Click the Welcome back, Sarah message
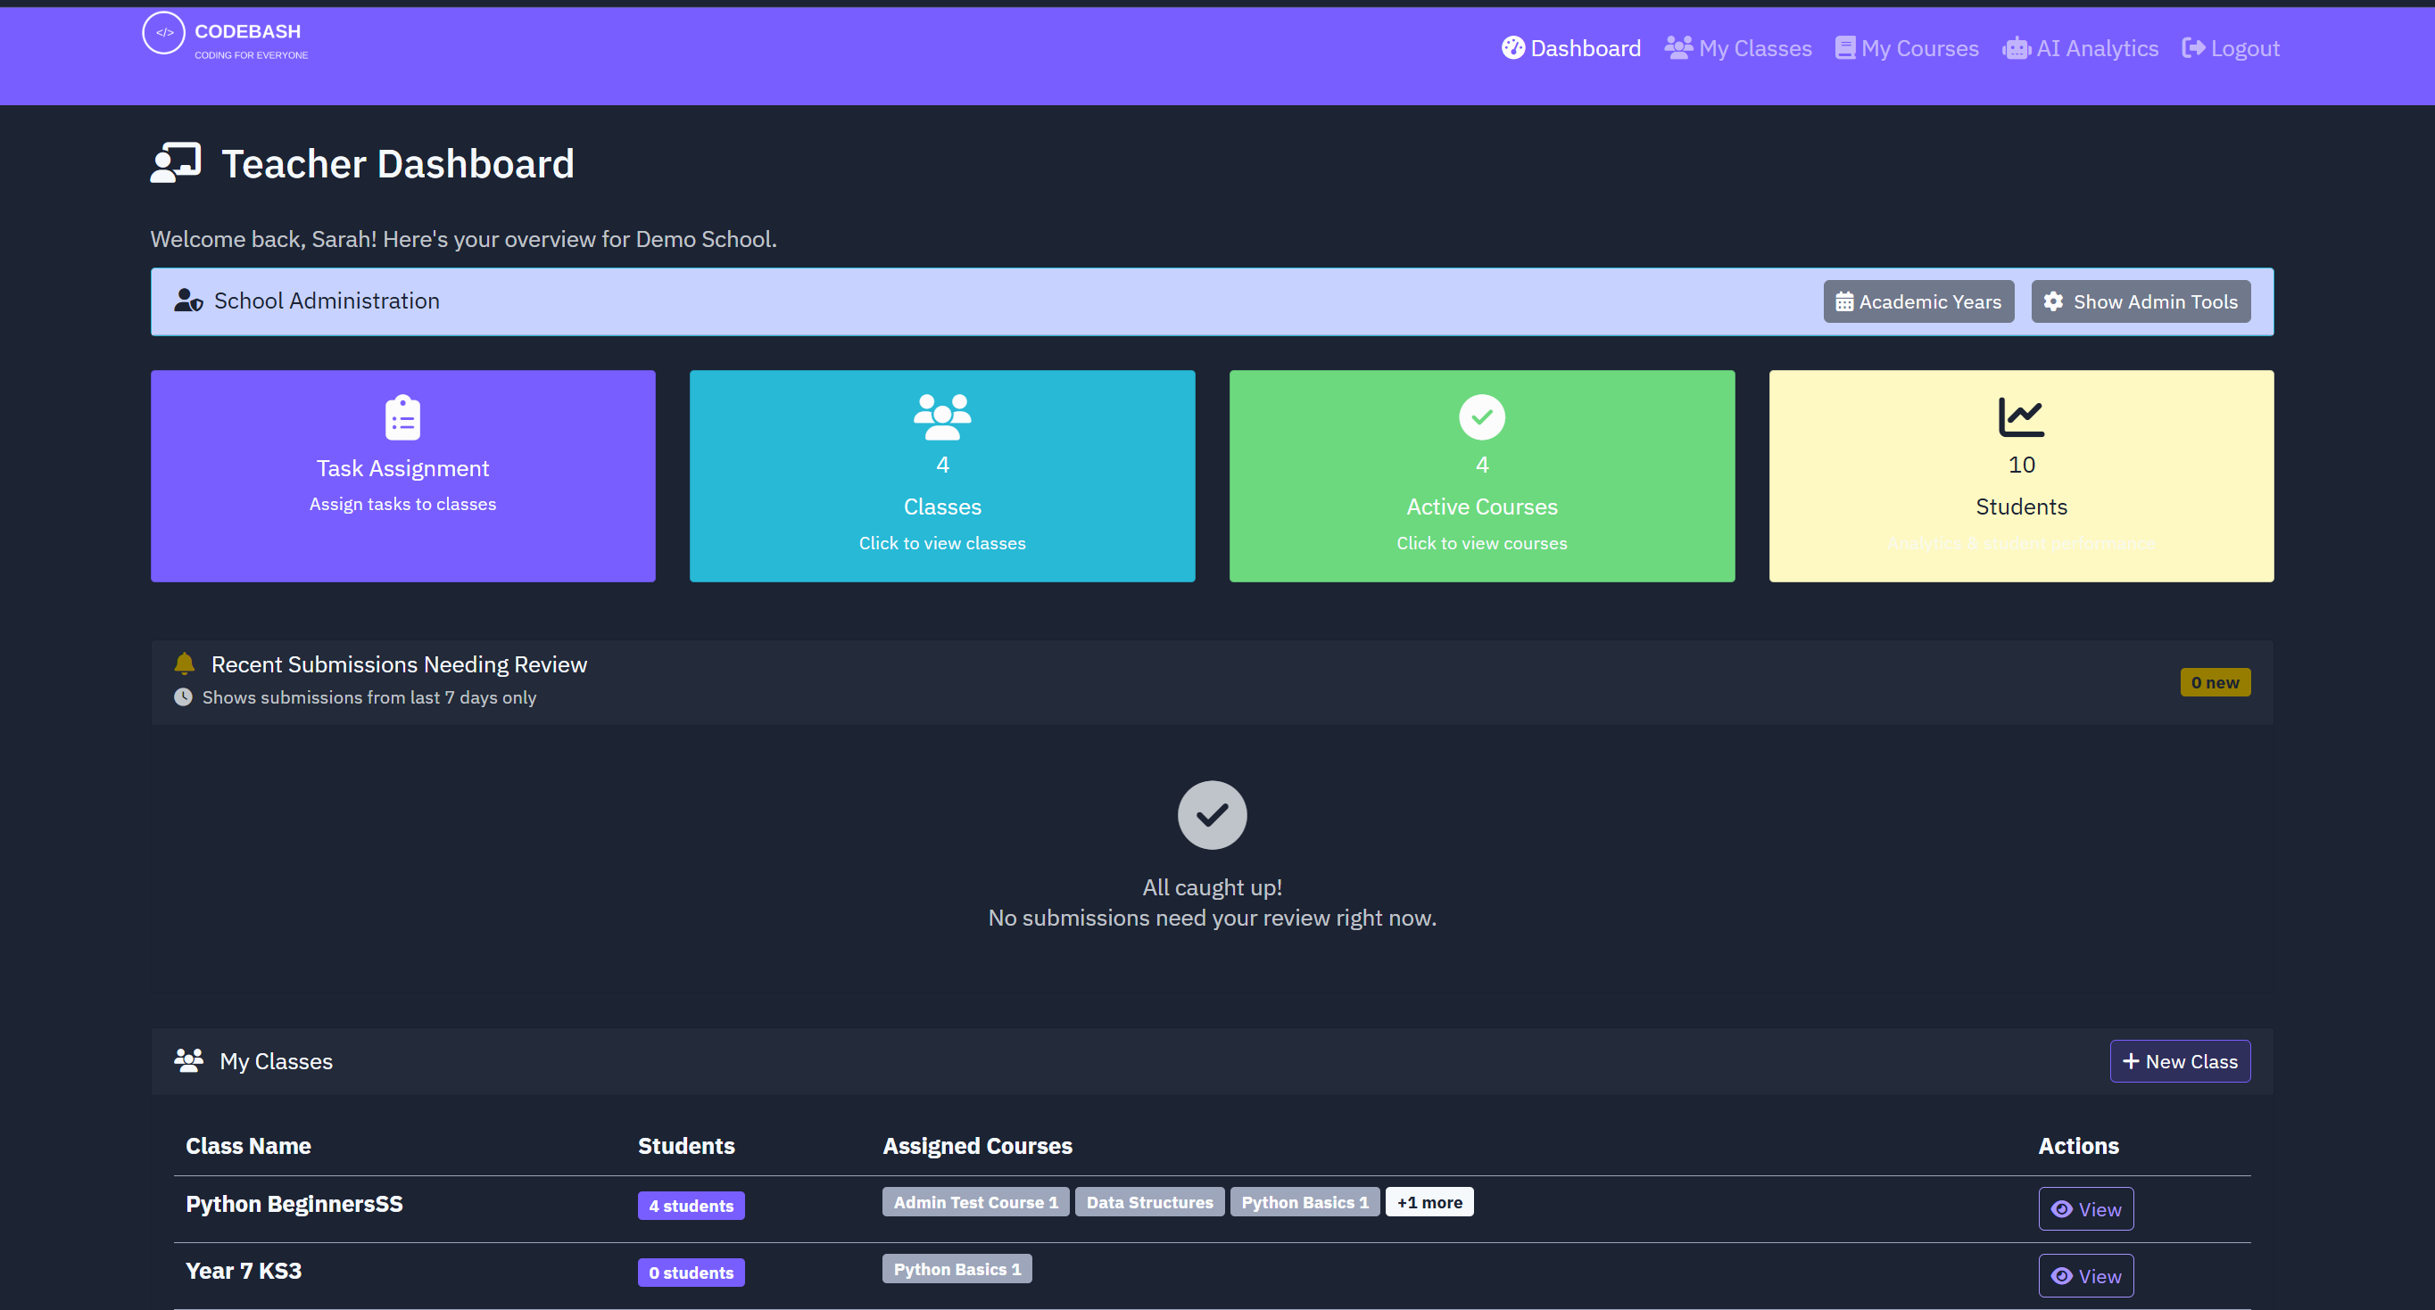This screenshot has width=2435, height=1310. [463, 239]
